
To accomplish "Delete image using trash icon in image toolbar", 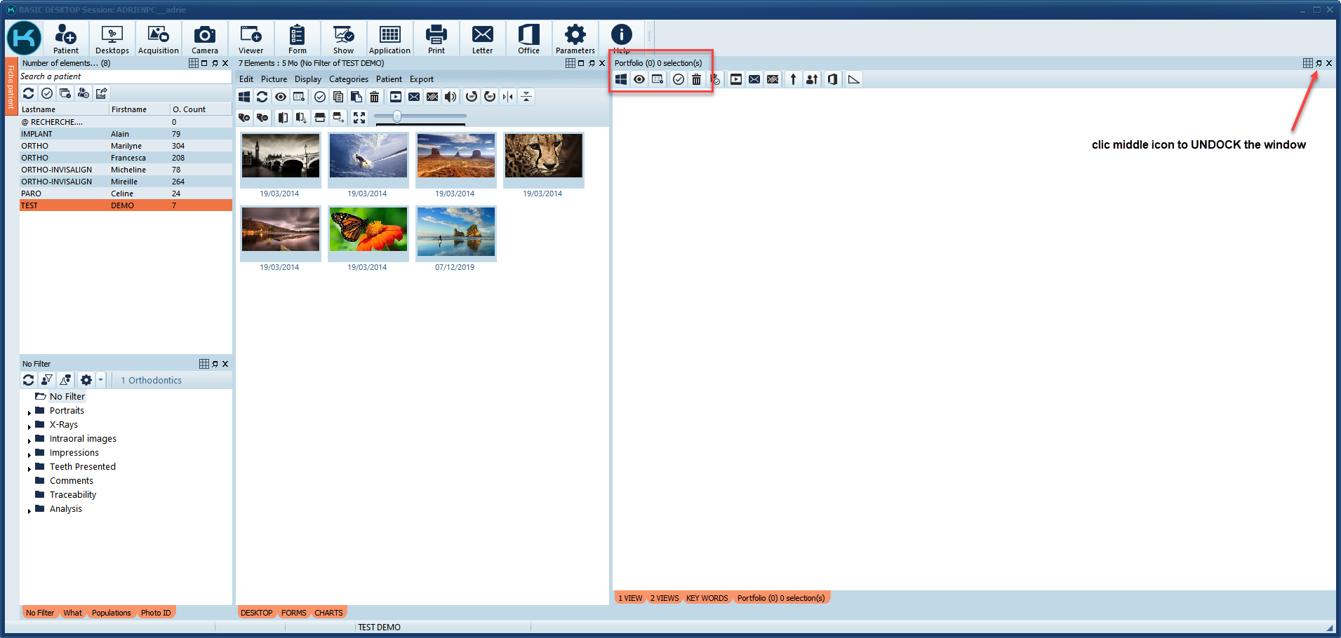I will pyautogui.click(x=375, y=97).
